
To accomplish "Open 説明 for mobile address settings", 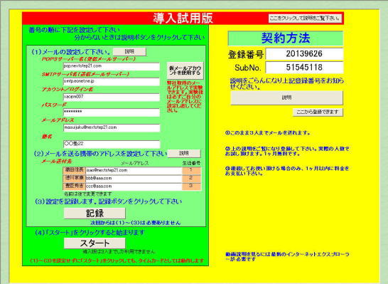I will click(184, 154).
